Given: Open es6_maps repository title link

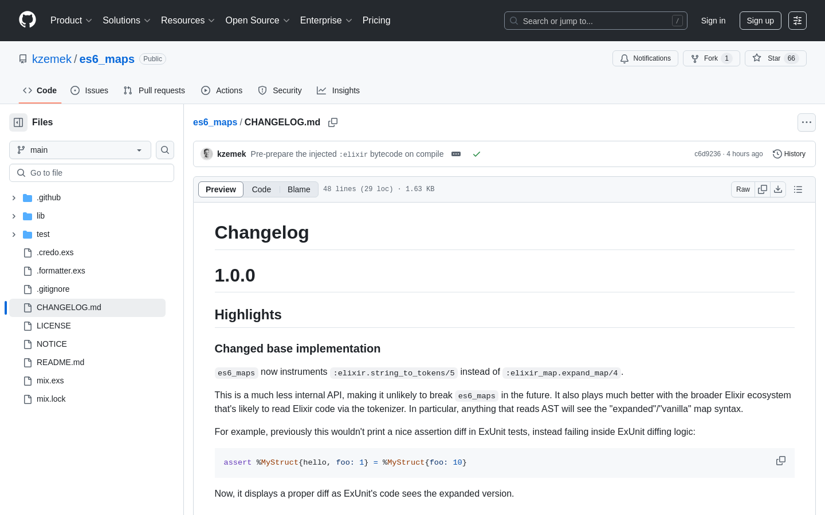Looking at the screenshot, I should 107,59.
